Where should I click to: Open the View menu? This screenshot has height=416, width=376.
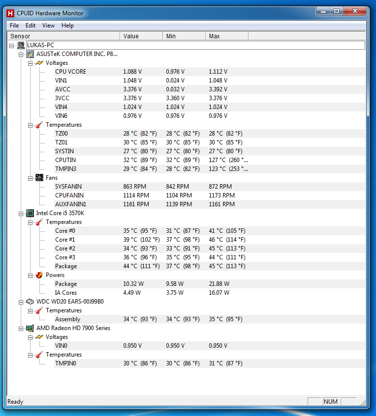(48, 26)
